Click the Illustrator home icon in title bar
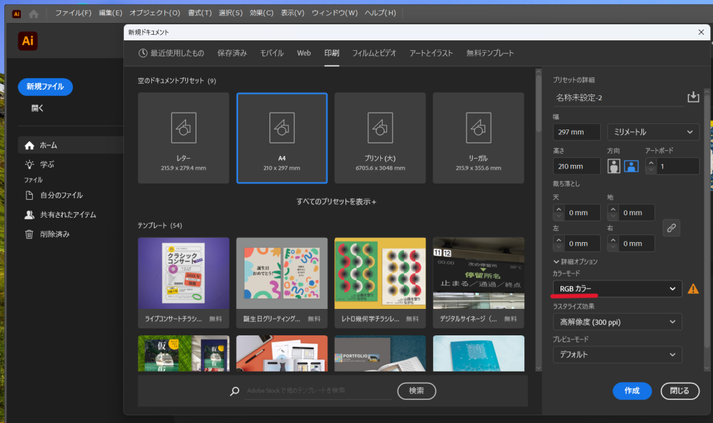 coord(33,13)
